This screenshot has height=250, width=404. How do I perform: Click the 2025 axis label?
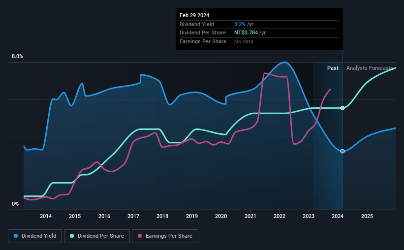[367, 216]
